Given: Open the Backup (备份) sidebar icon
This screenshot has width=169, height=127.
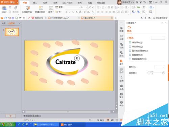Looking at the screenshot, I should click(121, 96).
